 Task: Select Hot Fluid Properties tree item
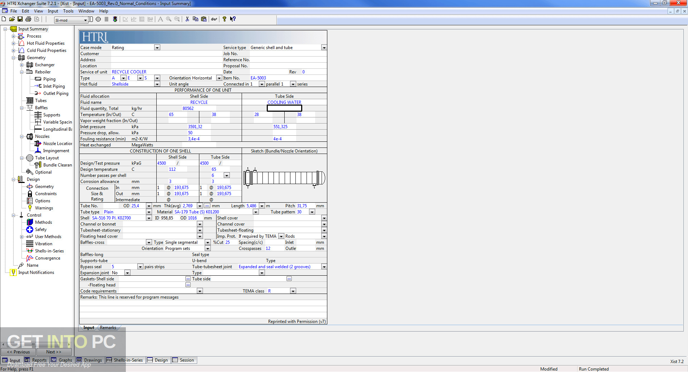pyautogui.click(x=46, y=43)
